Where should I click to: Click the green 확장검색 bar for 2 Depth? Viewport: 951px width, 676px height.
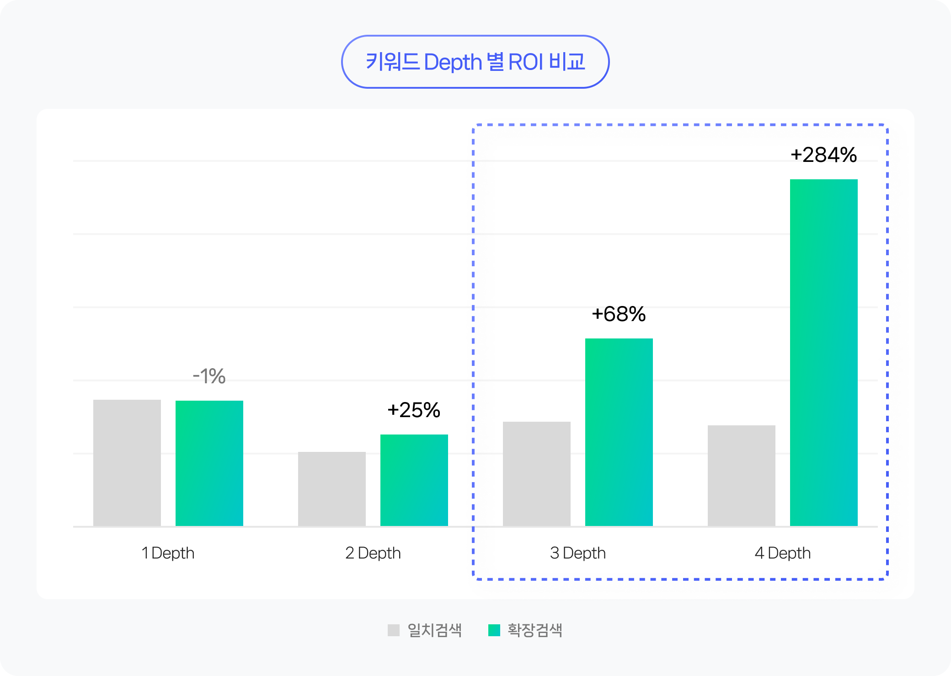[x=414, y=480]
